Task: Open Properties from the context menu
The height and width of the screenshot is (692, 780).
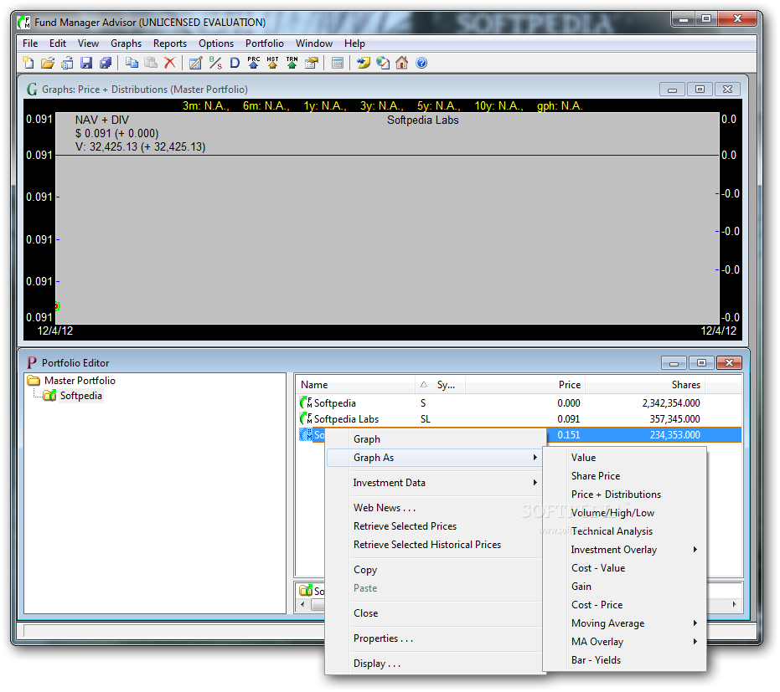Action: coord(436,638)
